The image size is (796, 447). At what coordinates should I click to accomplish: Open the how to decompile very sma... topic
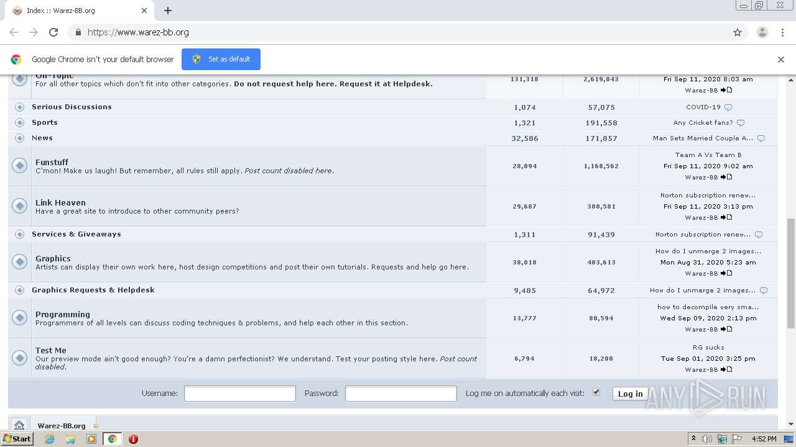[x=708, y=307]
